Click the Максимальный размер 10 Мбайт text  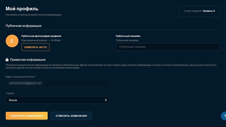coord(41,40)
